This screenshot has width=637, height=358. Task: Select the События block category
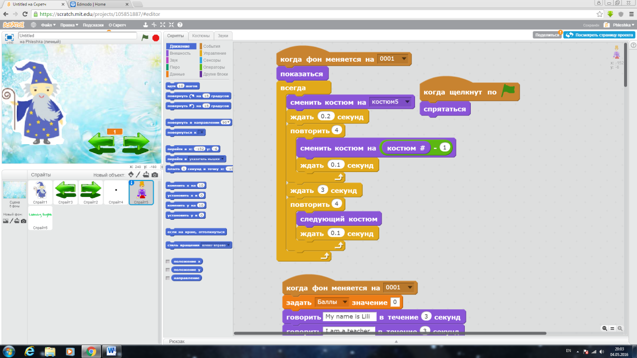click(x=212, y=46)
